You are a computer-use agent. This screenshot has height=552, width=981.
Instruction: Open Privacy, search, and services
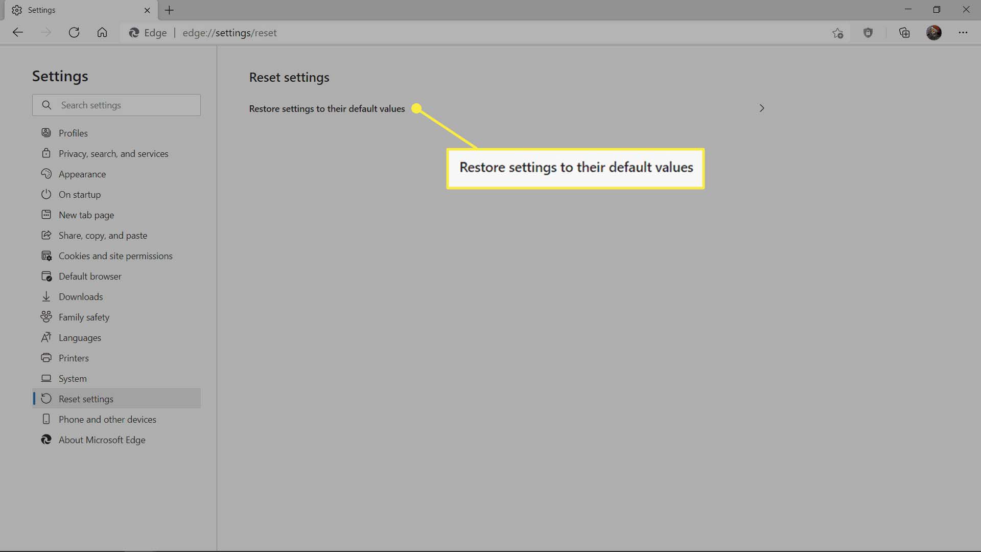point(112,153)
